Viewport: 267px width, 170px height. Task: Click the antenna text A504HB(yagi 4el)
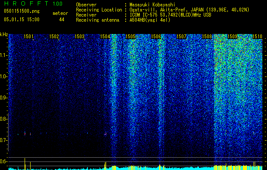[150, 20]
